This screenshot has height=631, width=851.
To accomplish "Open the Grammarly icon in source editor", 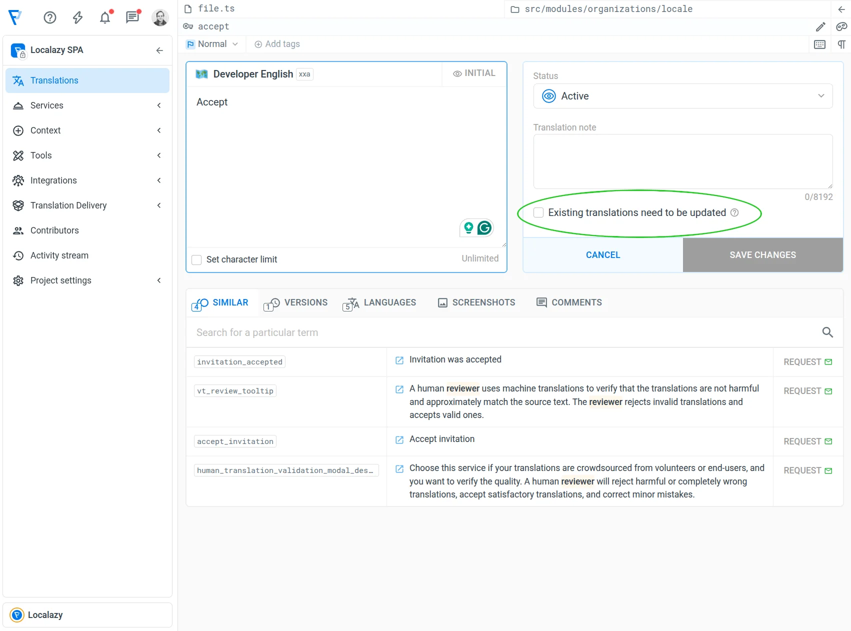I will click(x=484, y=228).
